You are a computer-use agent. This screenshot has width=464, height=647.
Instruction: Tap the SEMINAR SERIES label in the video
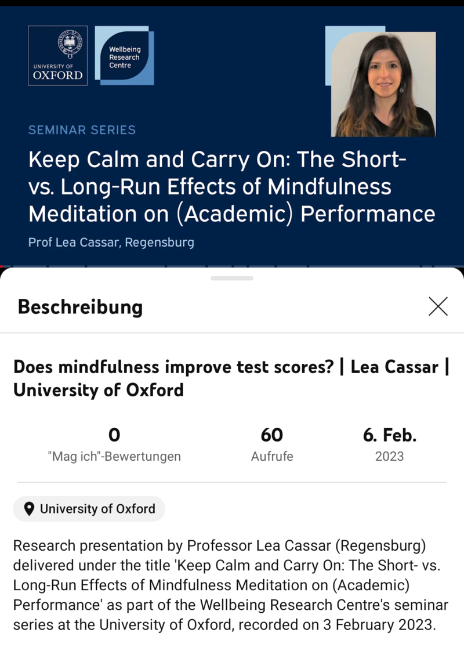[82, 130]
